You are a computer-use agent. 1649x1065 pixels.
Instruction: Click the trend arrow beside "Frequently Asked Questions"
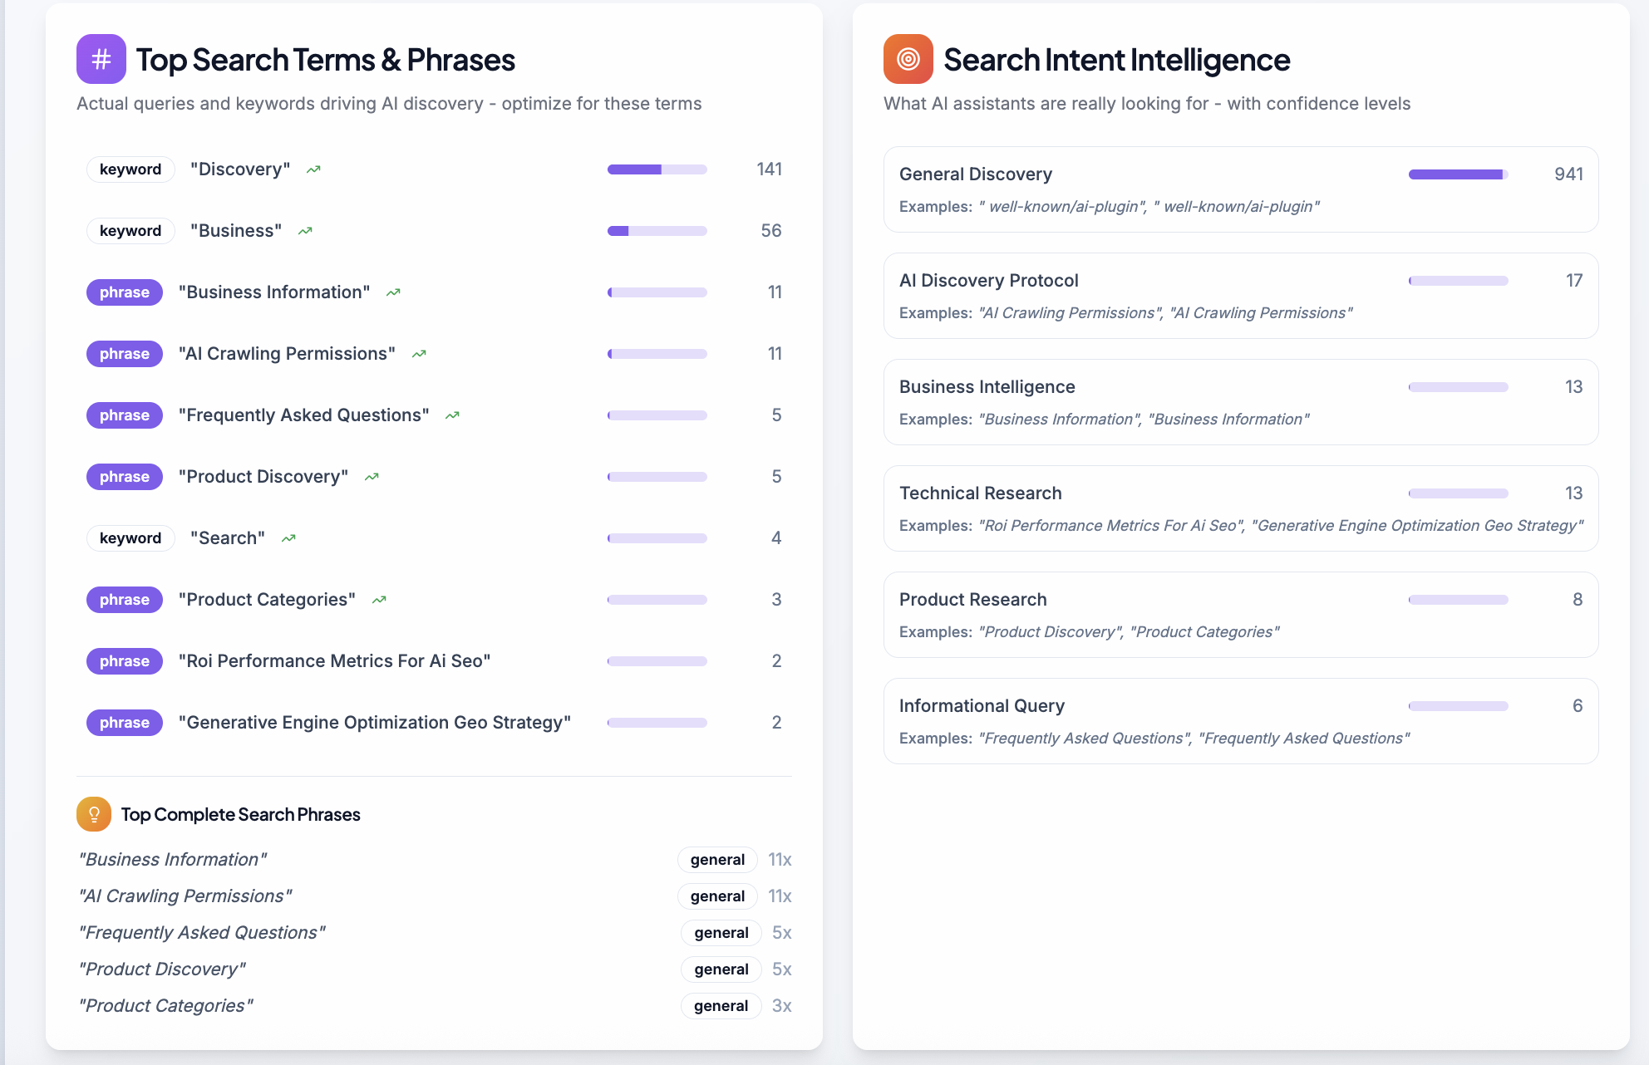[x=452, y=415]
